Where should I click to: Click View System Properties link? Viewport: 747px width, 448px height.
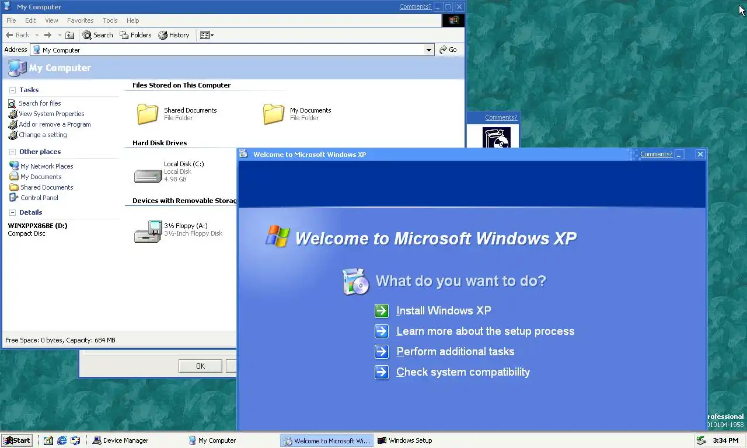51,114
